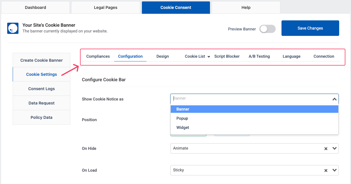The height and width of the screenshot is (184, 351).
Task: Open Consent Logs in sidebar
Action: coord(42,89)
